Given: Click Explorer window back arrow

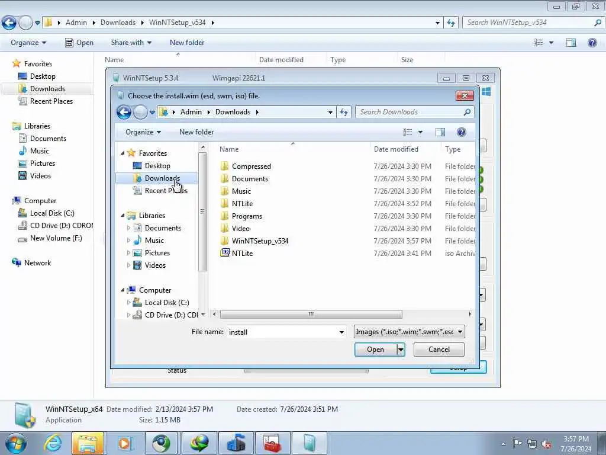Looking at the screenshot, I should [9, 23].
